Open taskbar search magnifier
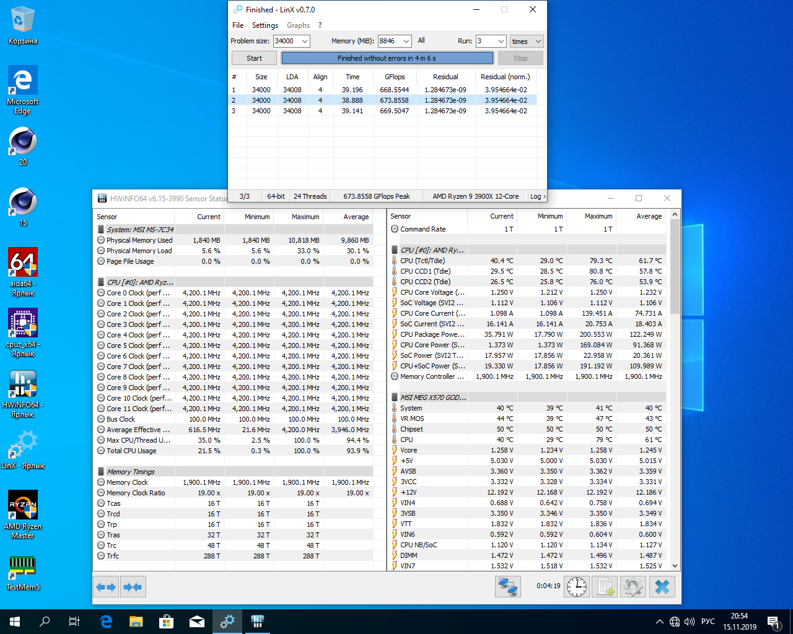The image size is (793, 634). [45, 622]
